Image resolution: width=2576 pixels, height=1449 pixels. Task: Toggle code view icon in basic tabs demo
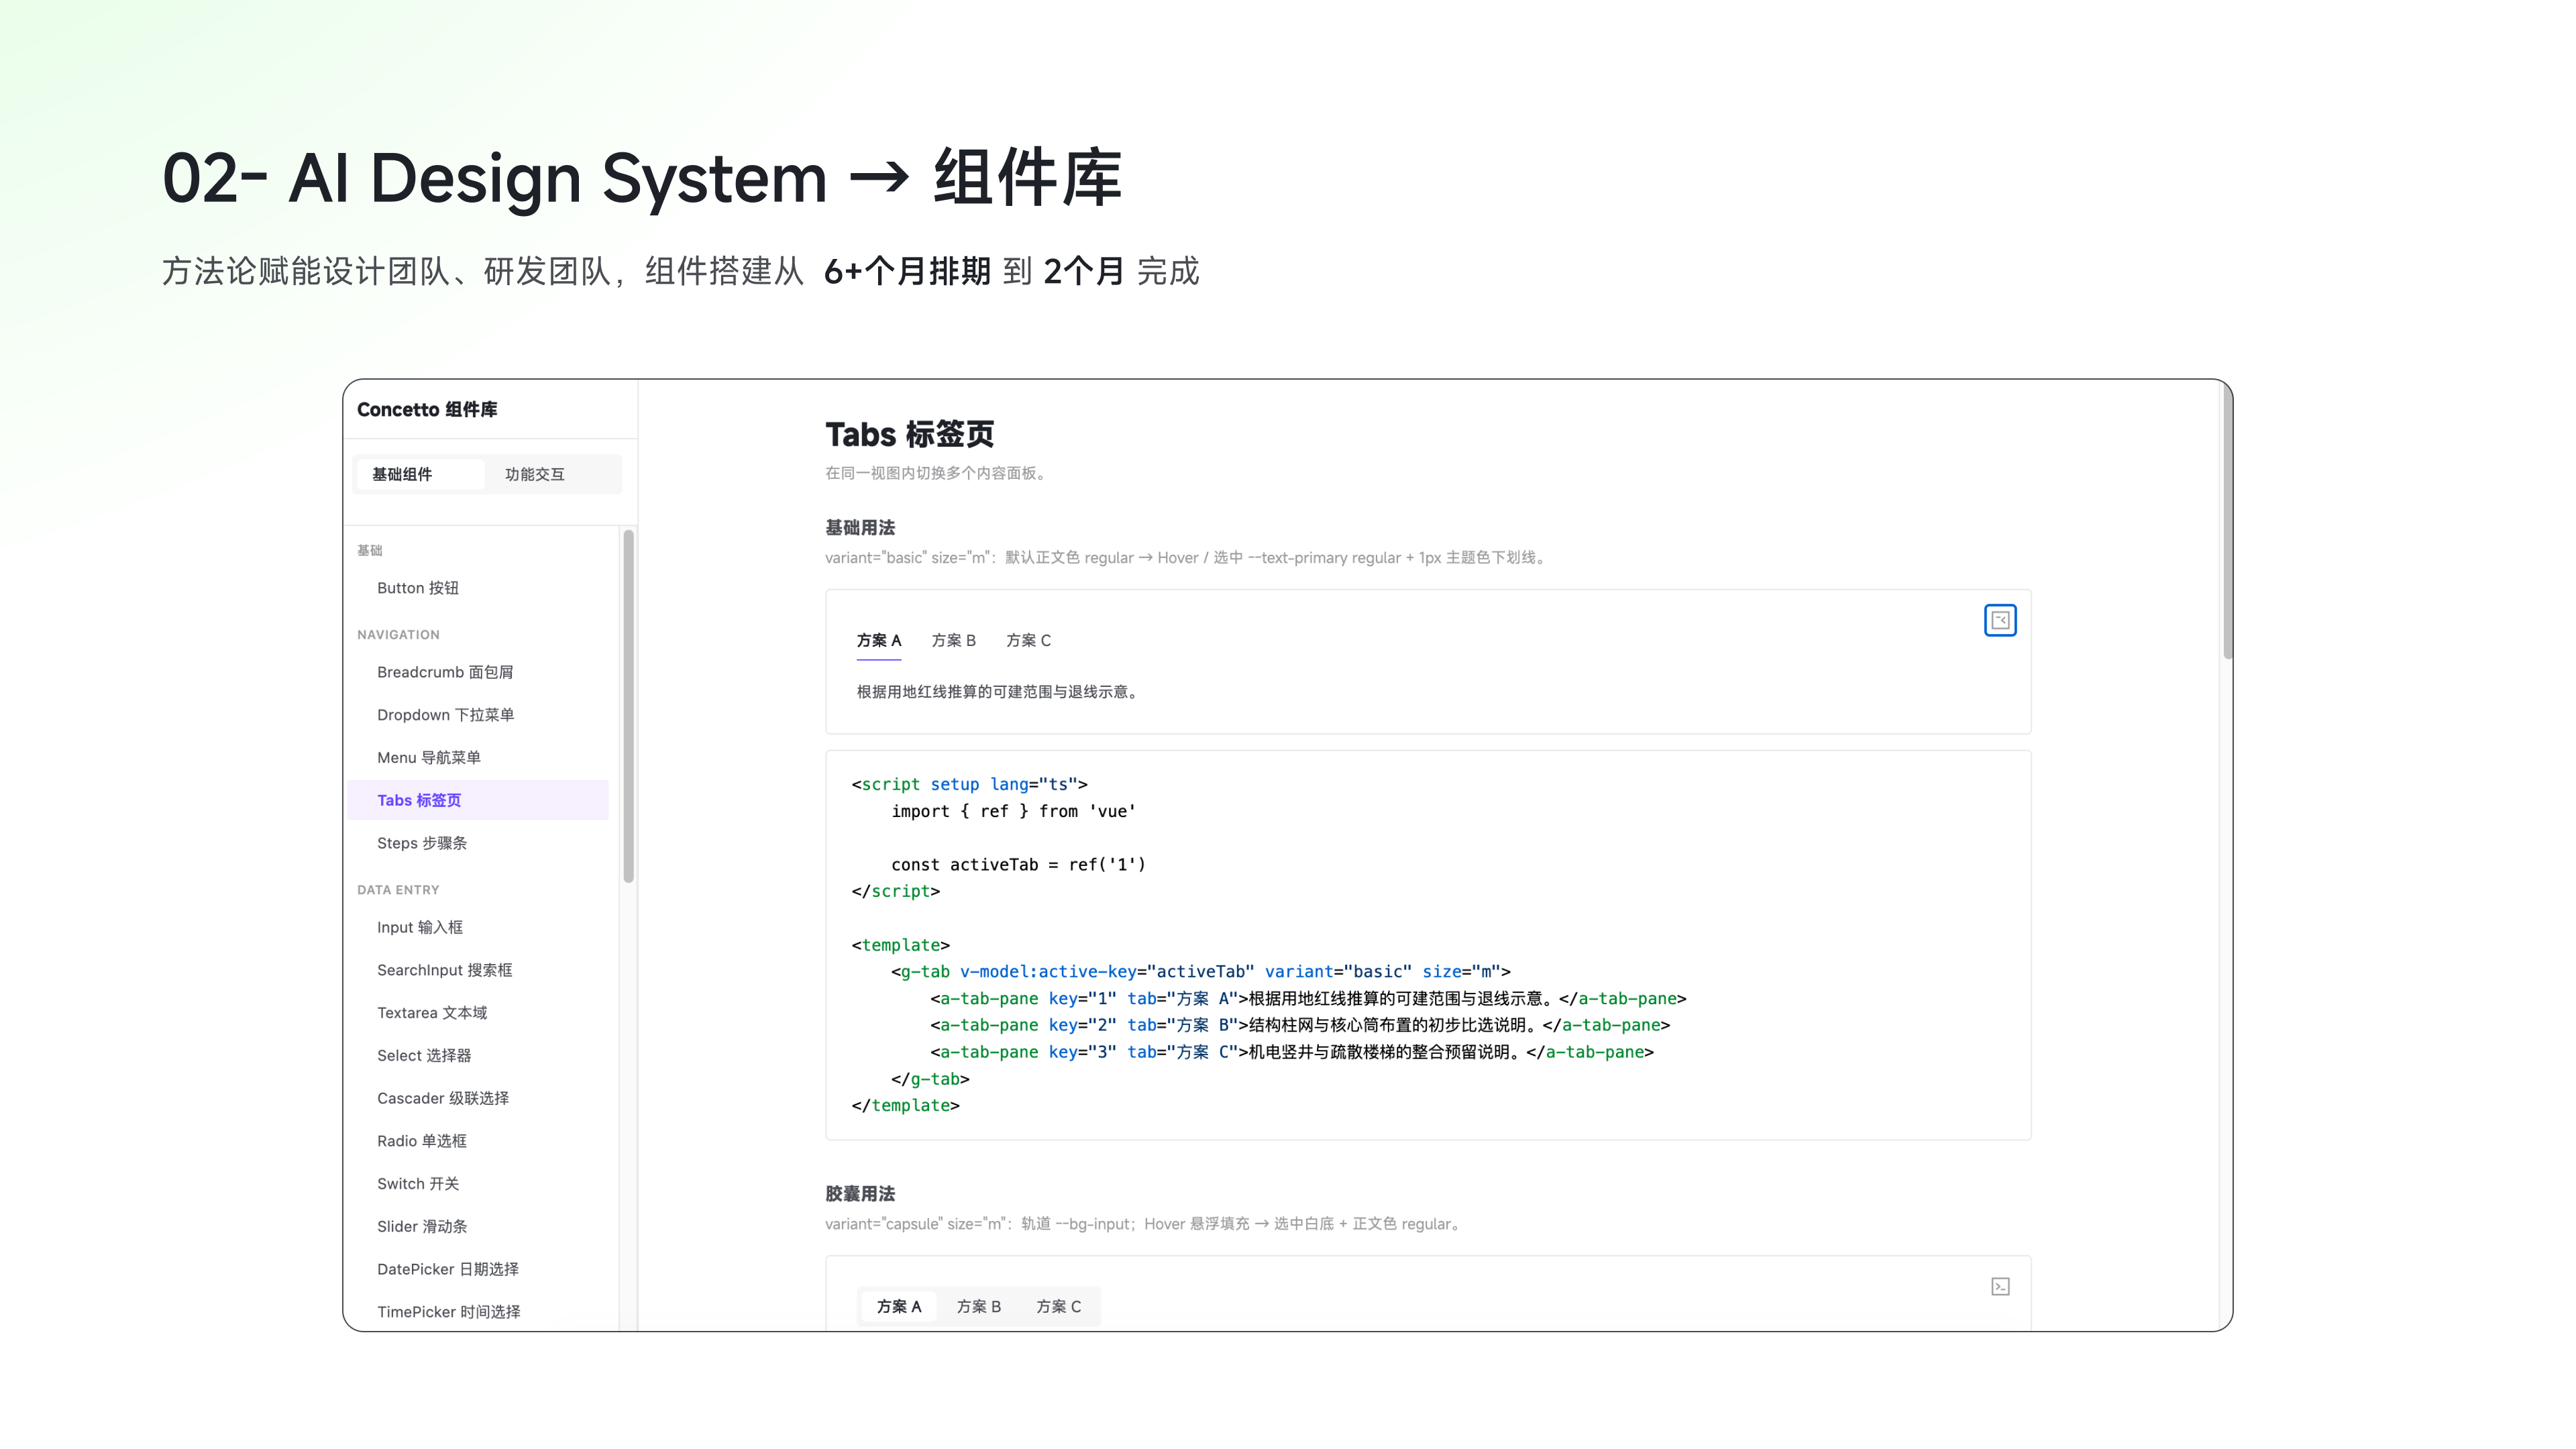1999,620
